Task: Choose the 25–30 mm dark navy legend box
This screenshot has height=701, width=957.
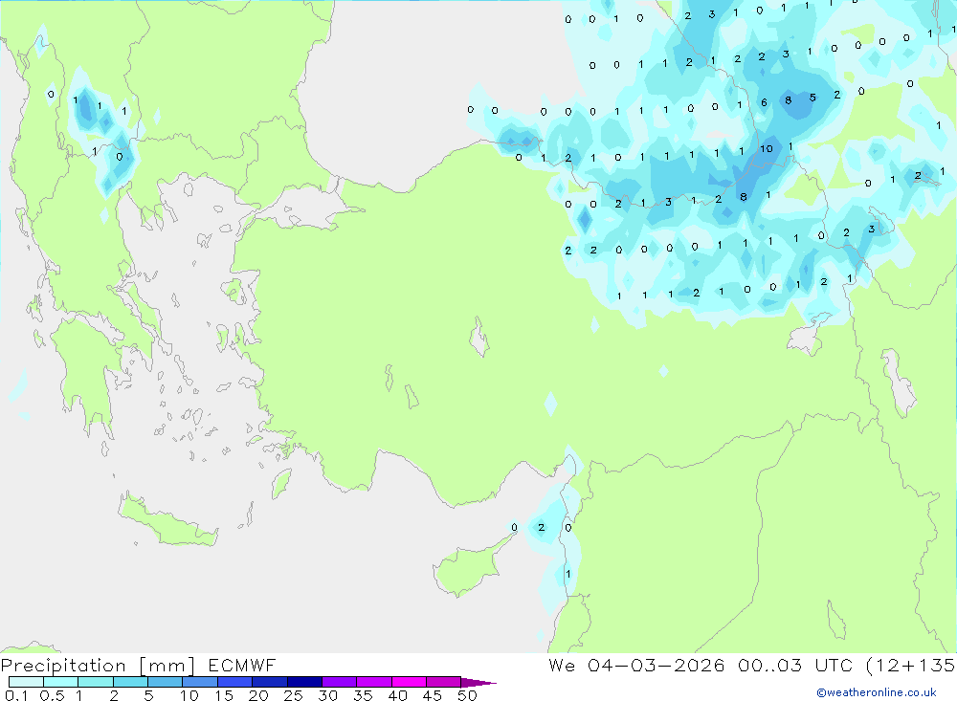Action: click(x=304, y=682)
